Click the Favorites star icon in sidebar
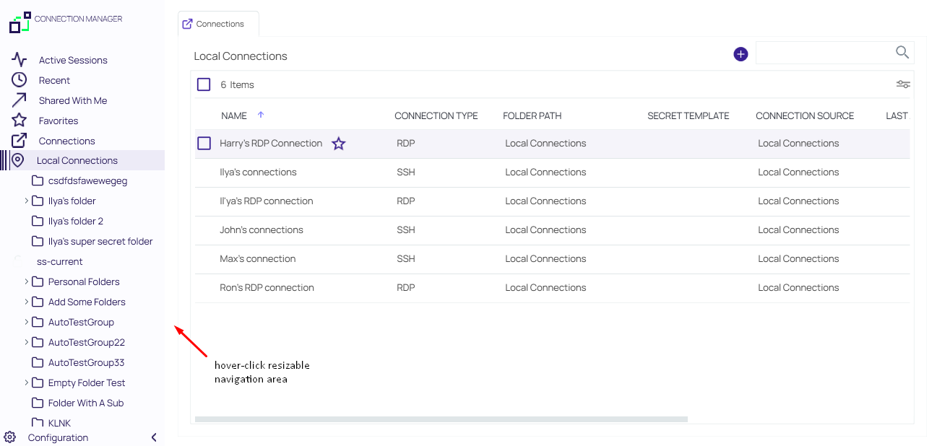The height and width of the screenshot is (446, 937). [x=19, y=121]
